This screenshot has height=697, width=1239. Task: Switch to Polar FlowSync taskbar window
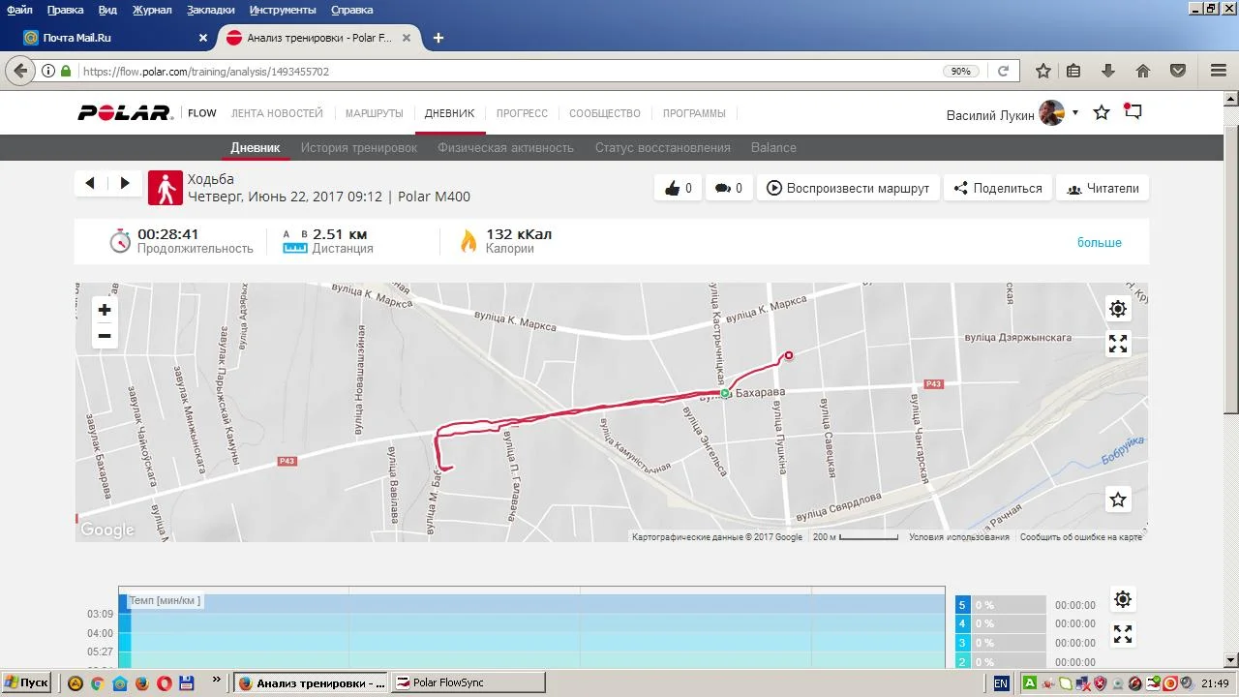pyautogui.click(x=468, y=682)
